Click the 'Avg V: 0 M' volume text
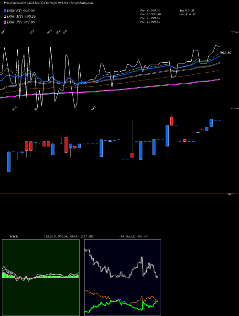 click(187, 11)
